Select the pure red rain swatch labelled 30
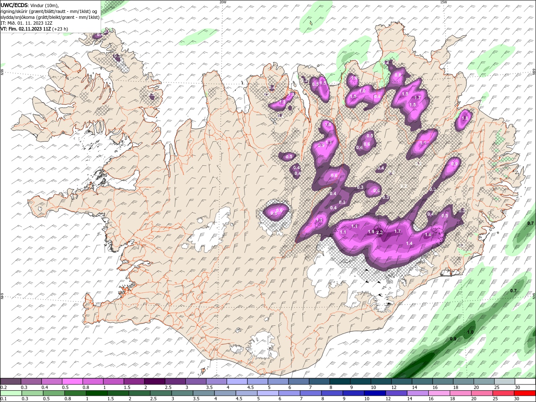Screen dimensions: 536x402 525,393
